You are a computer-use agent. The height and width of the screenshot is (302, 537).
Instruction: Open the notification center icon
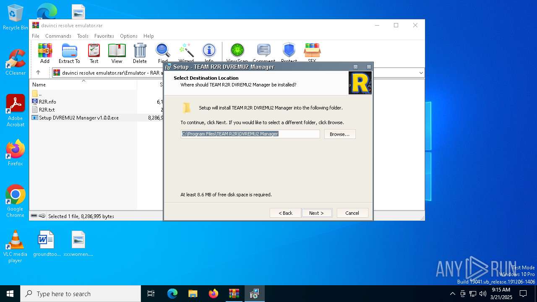coord(523,294)
